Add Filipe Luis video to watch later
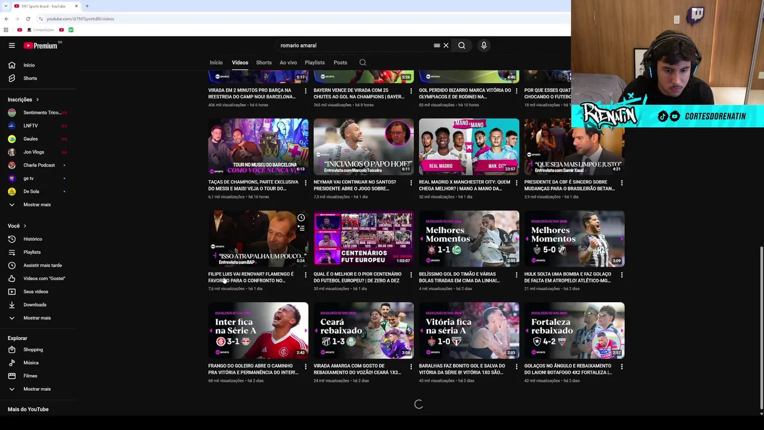The image size is (764, 430). (301, 217)
